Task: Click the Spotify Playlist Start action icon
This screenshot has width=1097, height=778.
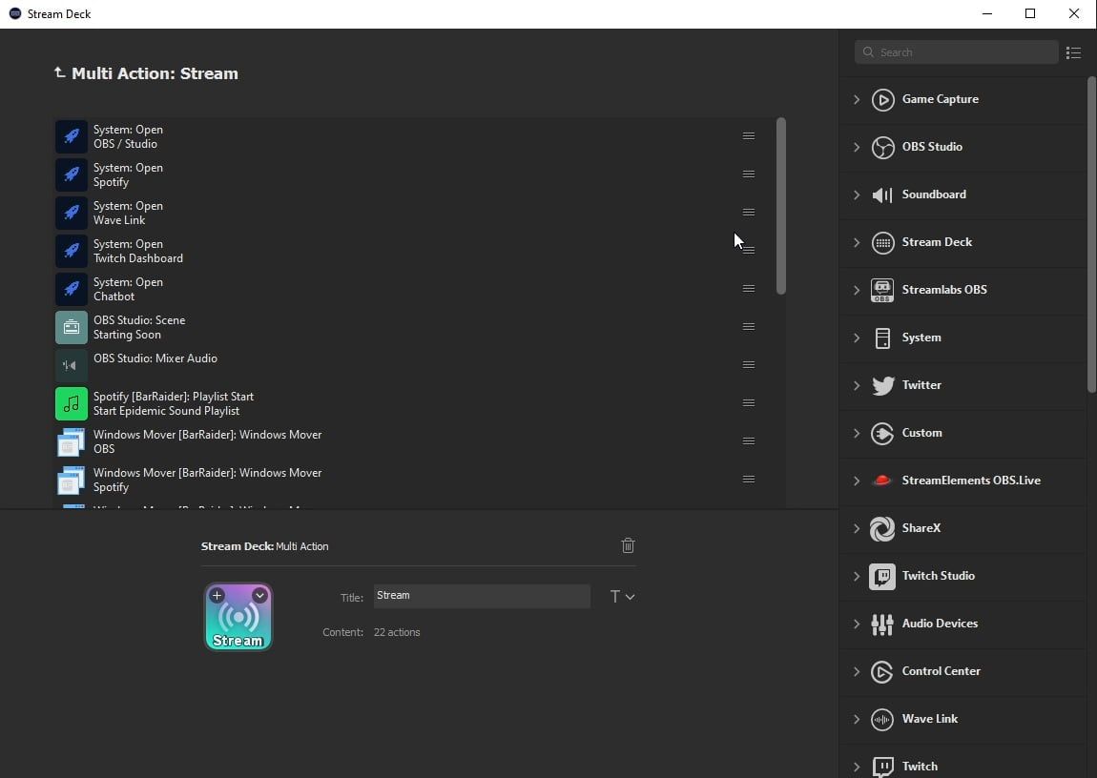Action: point(72,403)
